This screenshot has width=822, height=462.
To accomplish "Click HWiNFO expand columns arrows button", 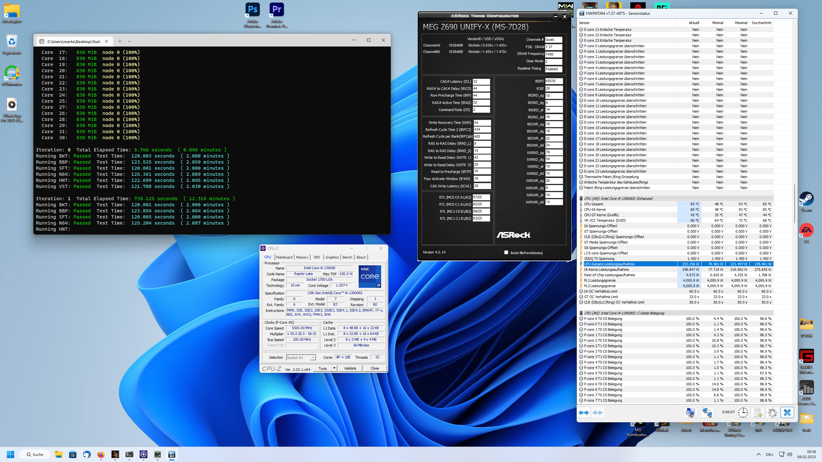I will 584,413.
